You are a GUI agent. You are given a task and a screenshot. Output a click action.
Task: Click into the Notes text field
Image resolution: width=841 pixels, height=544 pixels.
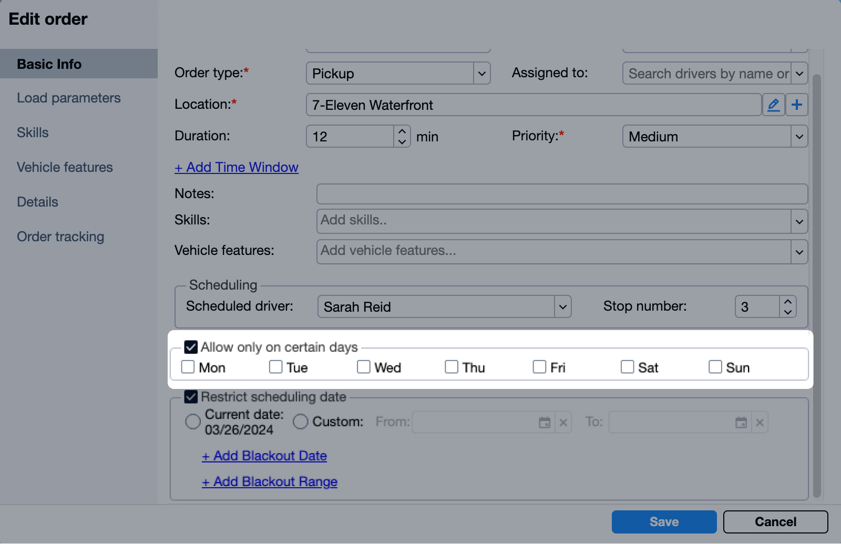coord(561,194)
